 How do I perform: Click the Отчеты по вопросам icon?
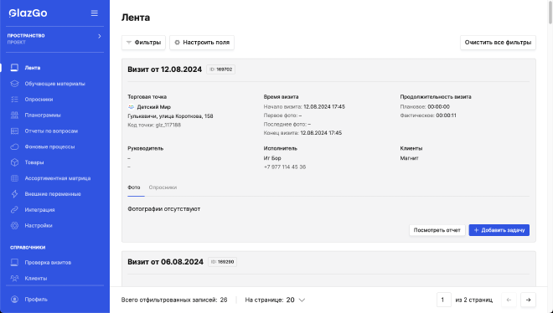[x=14, y=131]
